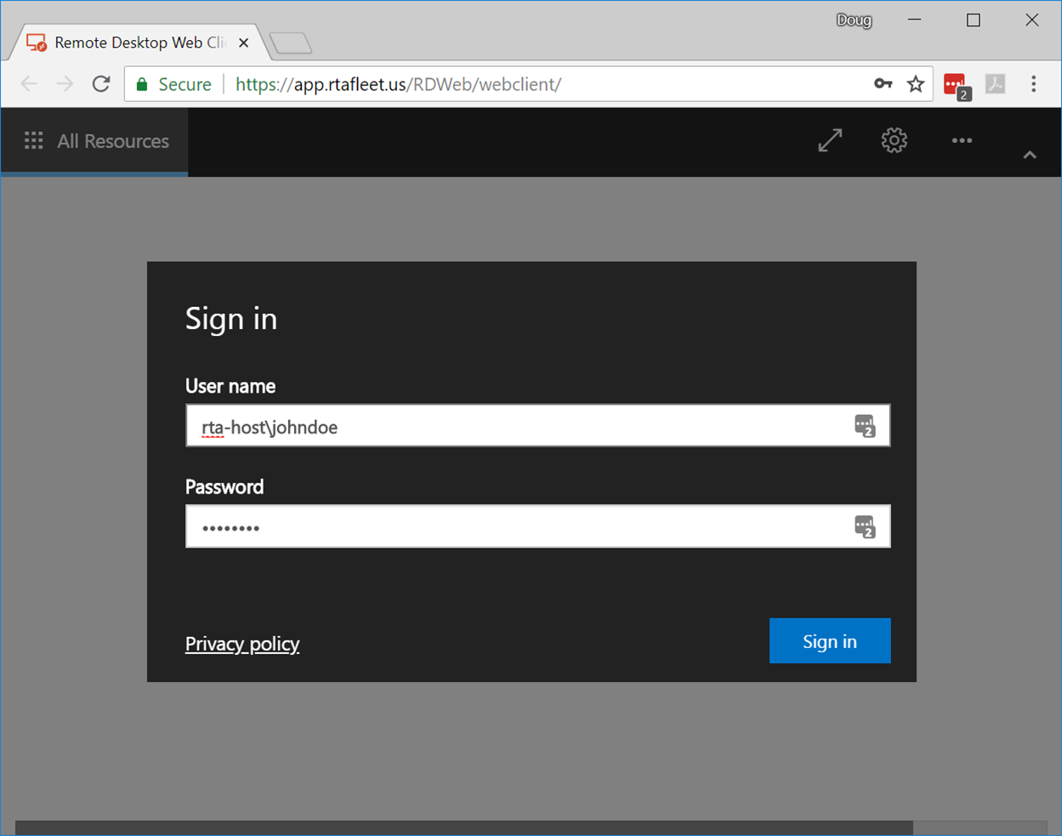Click the password manager icon in User name field
The height and width of the screenshot is (836, 1062).
(864, 426)
